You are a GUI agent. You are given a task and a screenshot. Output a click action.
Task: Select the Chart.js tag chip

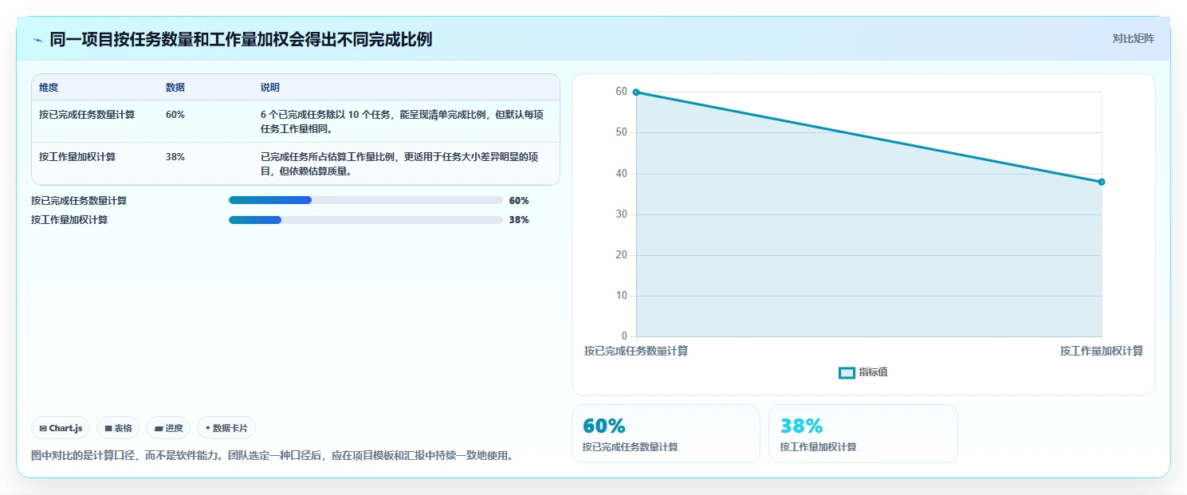point(61,428)
